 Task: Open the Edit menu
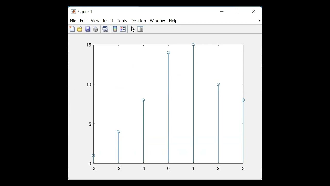[x=83, y=21]
